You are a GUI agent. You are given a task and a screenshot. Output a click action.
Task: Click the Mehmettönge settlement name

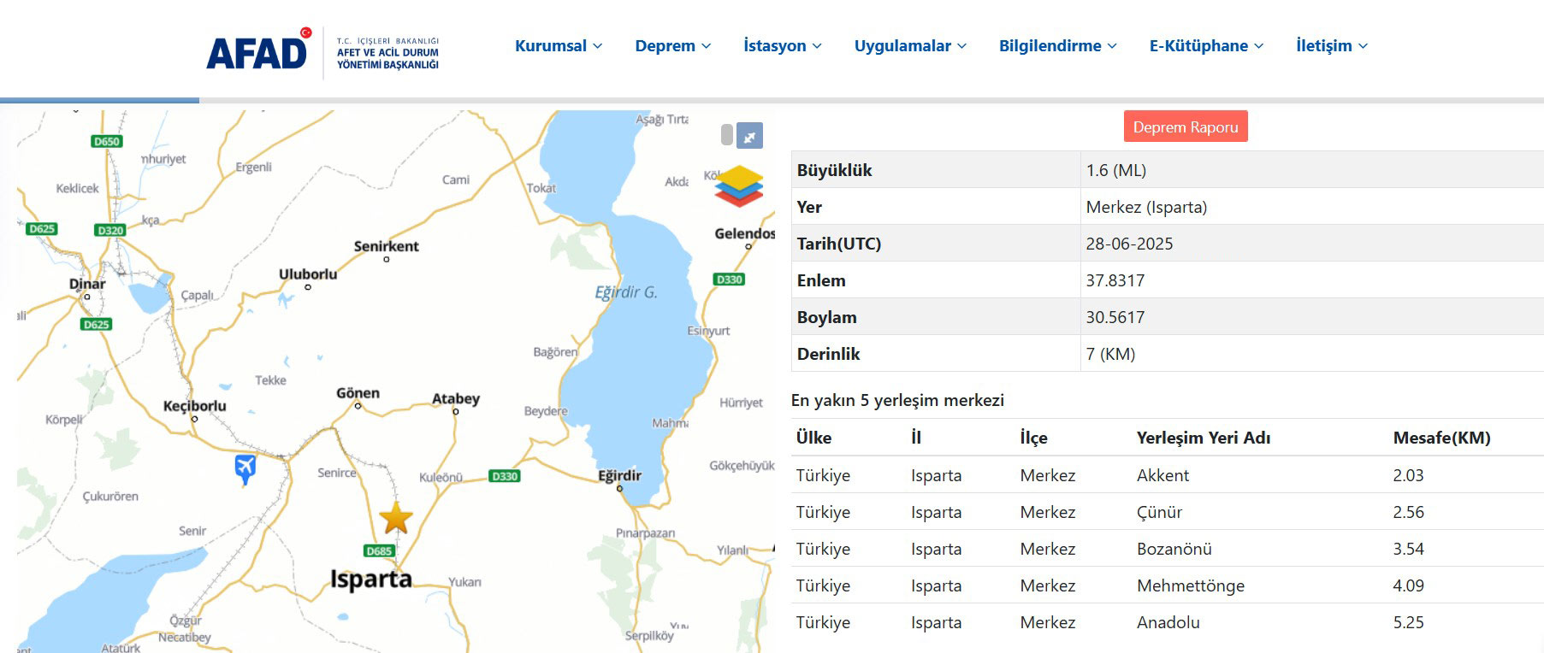pos(1191,585)
